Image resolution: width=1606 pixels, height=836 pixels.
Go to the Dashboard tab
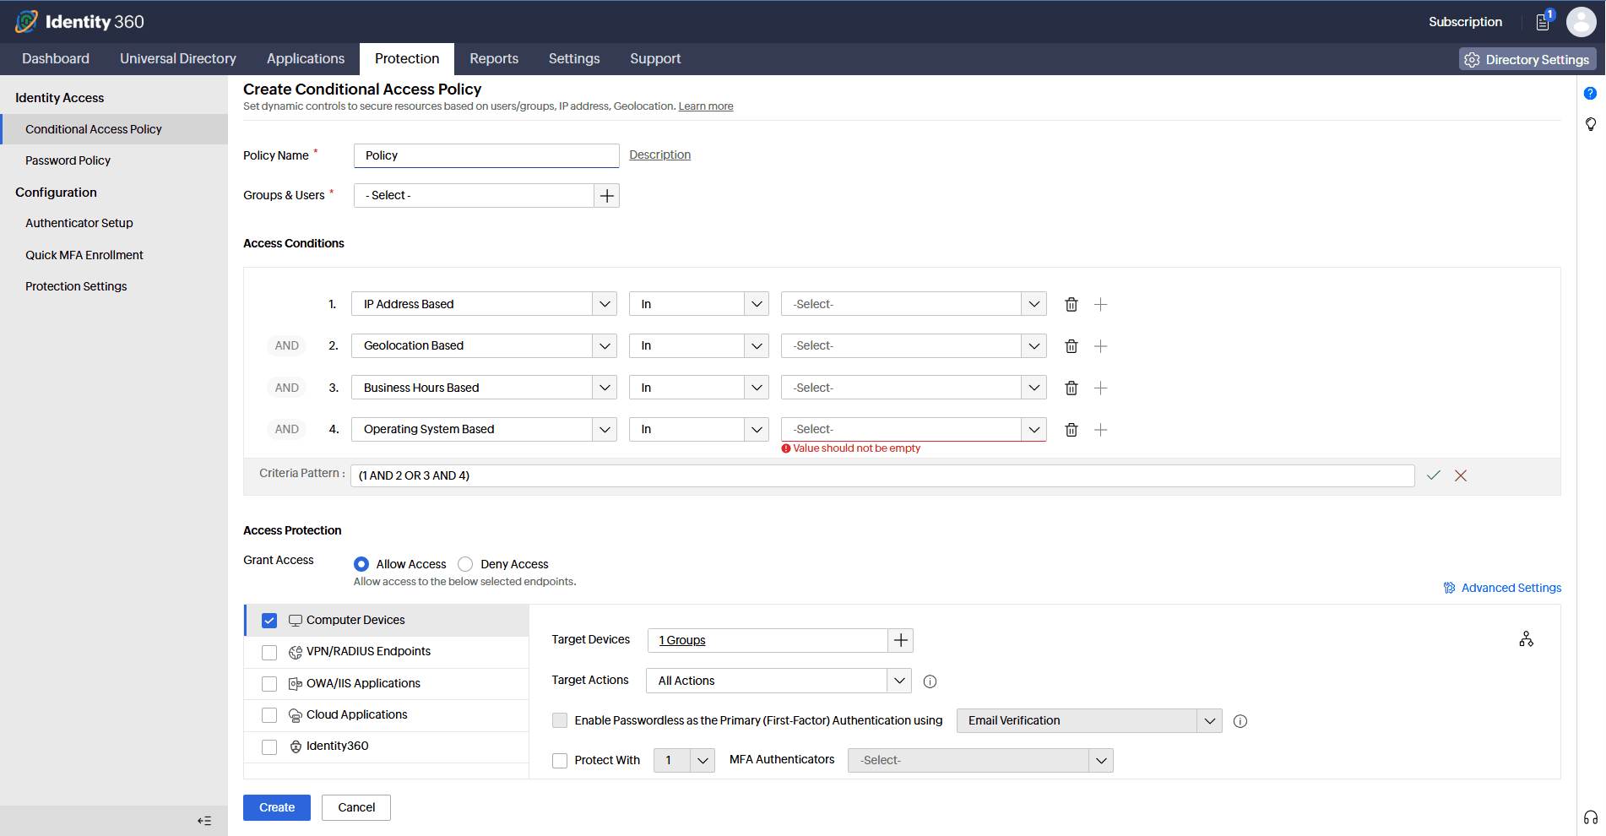(56, 58)
